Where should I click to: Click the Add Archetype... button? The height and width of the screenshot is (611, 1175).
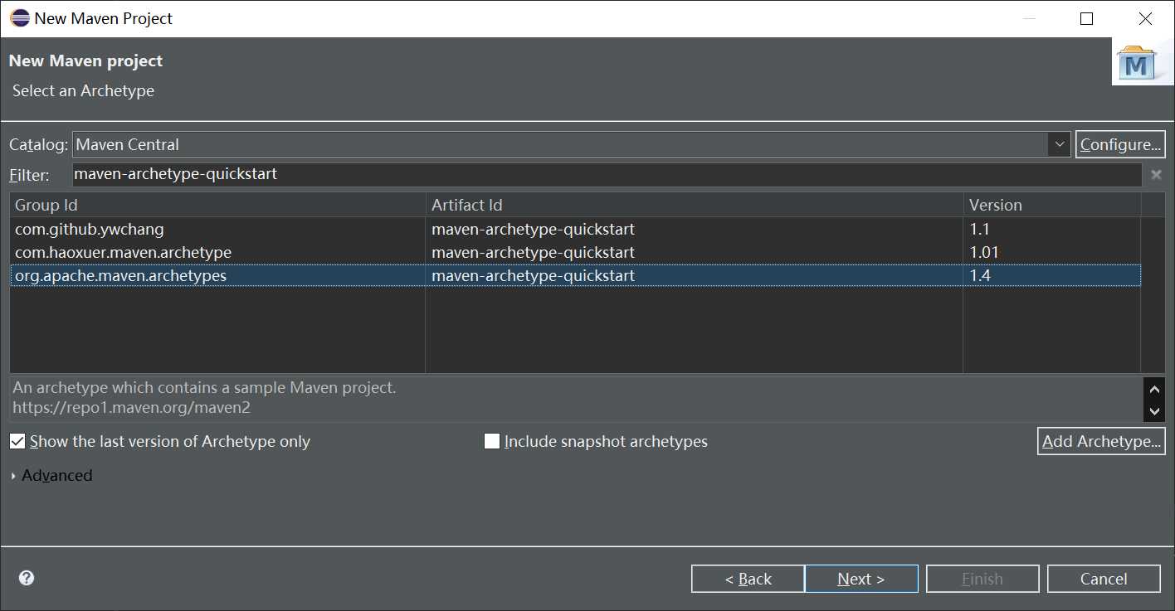pos(1101,441)
